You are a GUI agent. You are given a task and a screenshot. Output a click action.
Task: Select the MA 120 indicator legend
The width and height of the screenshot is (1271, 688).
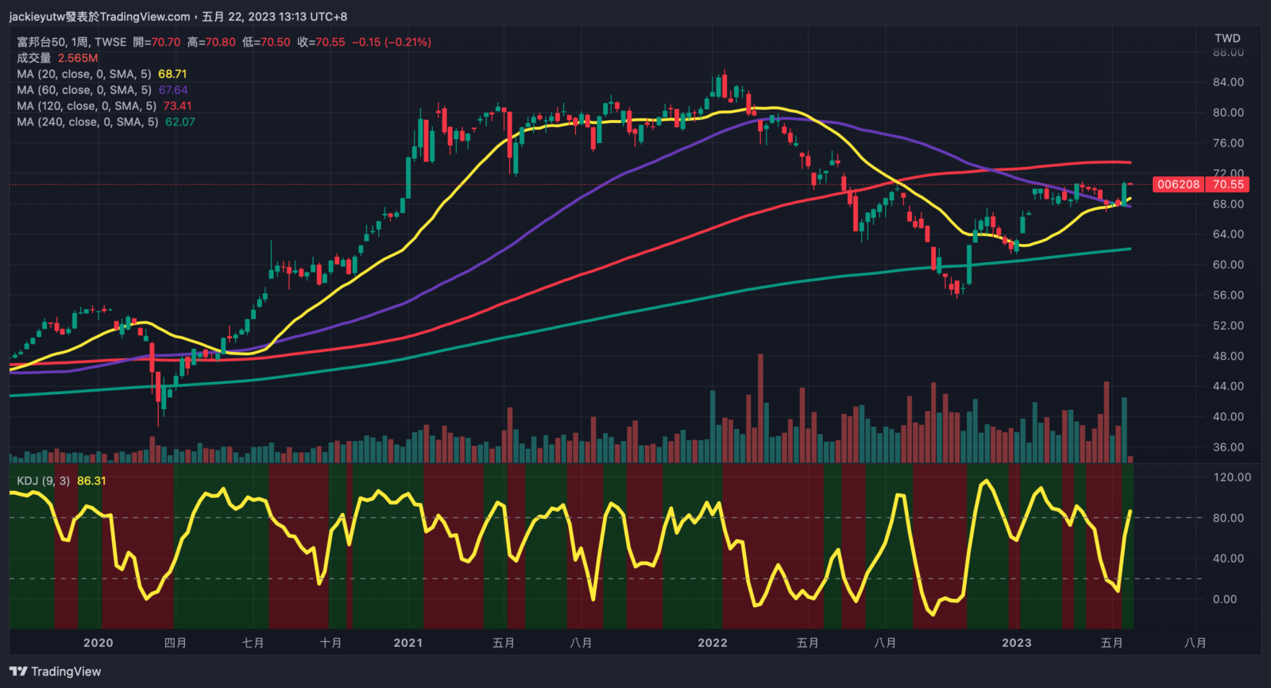[87, 106]
